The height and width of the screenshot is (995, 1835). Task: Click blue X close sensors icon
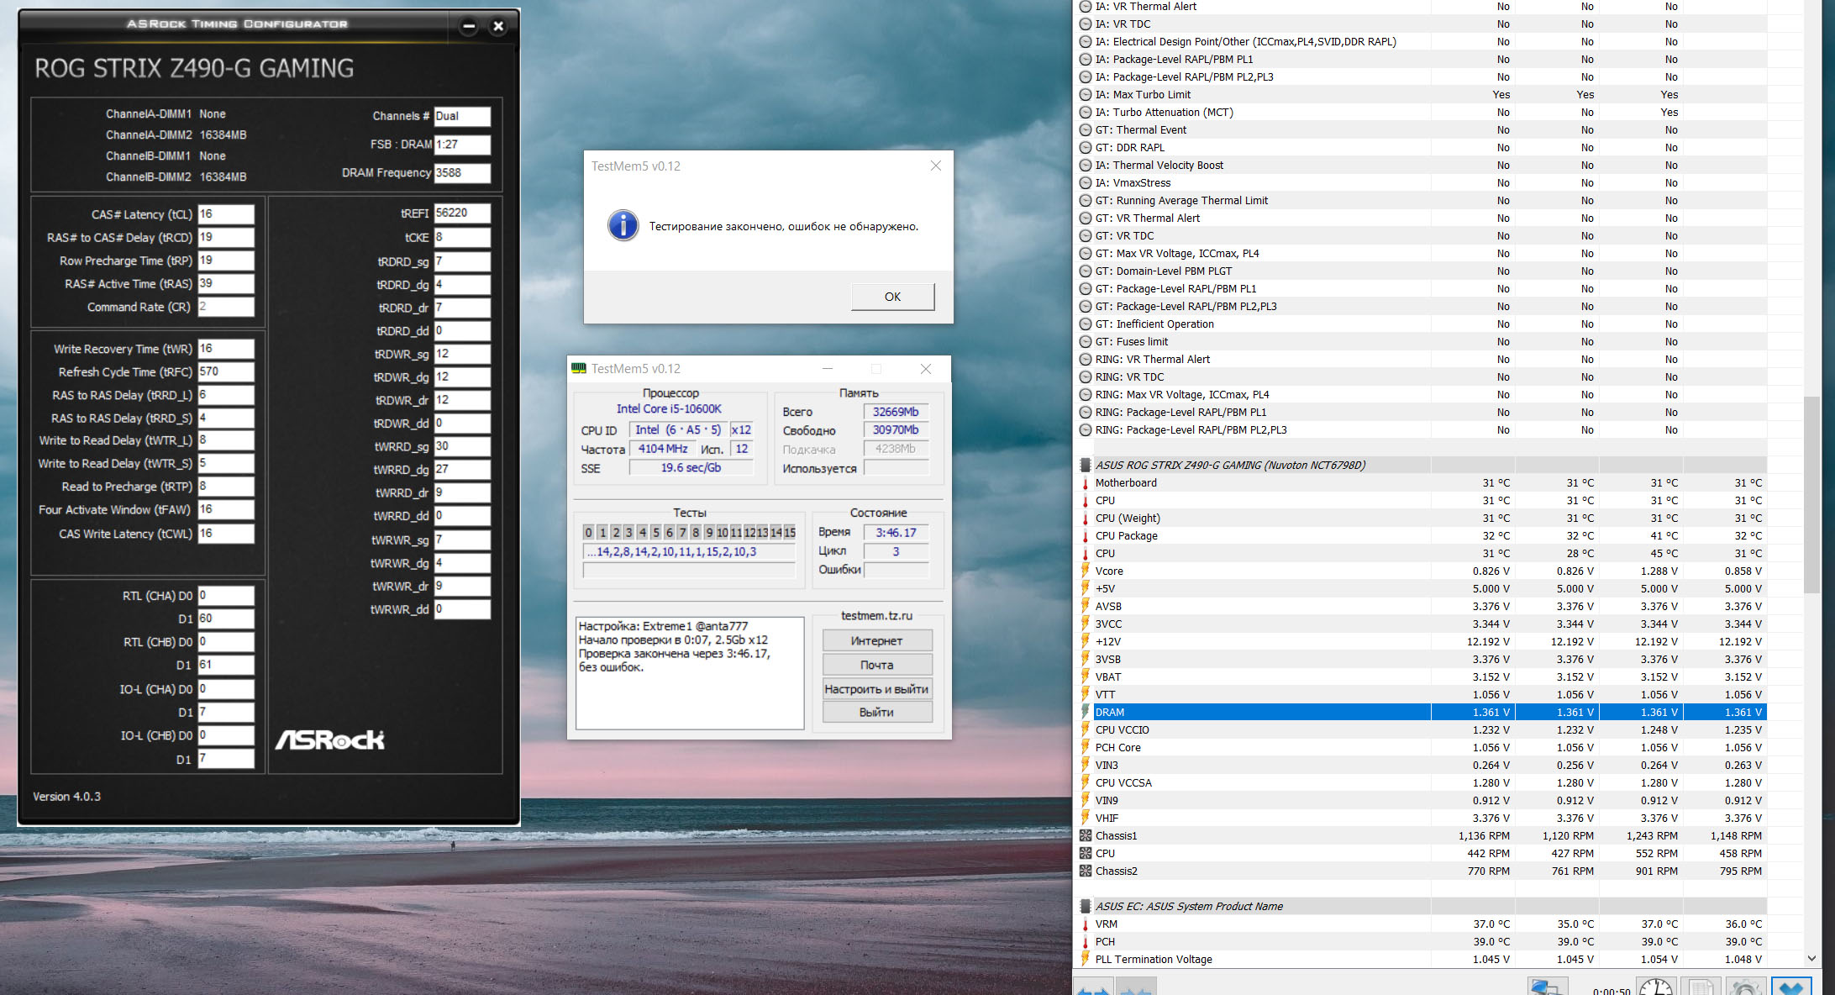pos(1791,987)
